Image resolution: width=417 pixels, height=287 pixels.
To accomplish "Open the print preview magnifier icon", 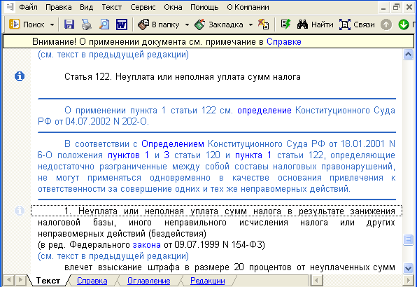I will pyautogui.click(x=104, y=24).
